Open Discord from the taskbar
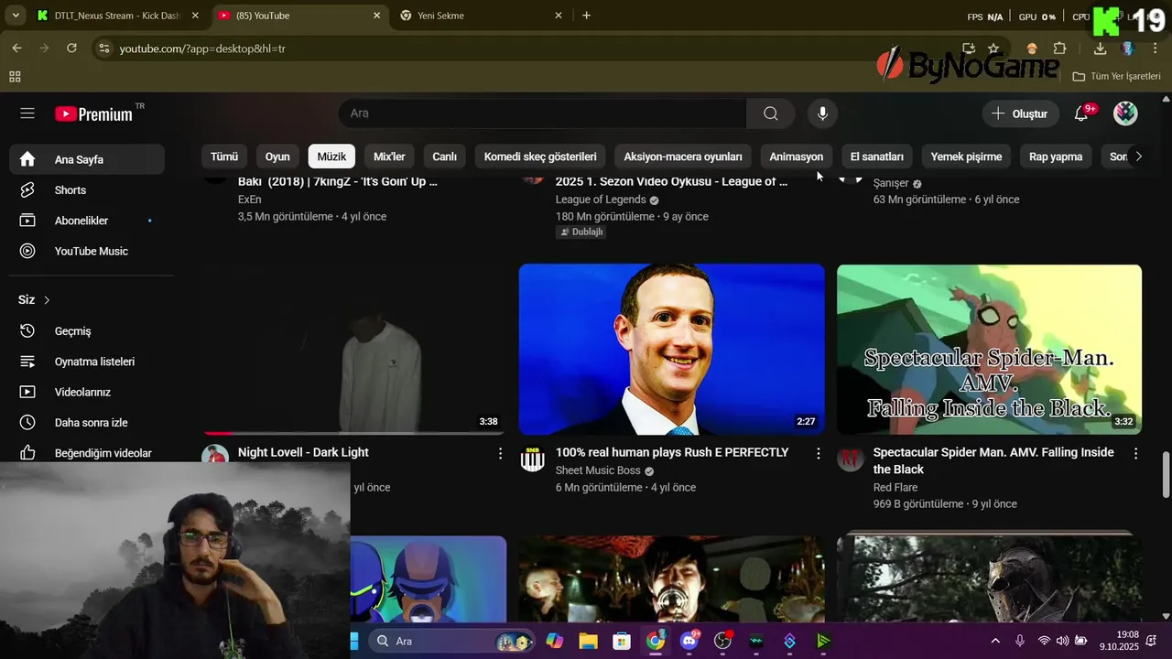The height and width of the screenshot is (659, 1172). 689,641
